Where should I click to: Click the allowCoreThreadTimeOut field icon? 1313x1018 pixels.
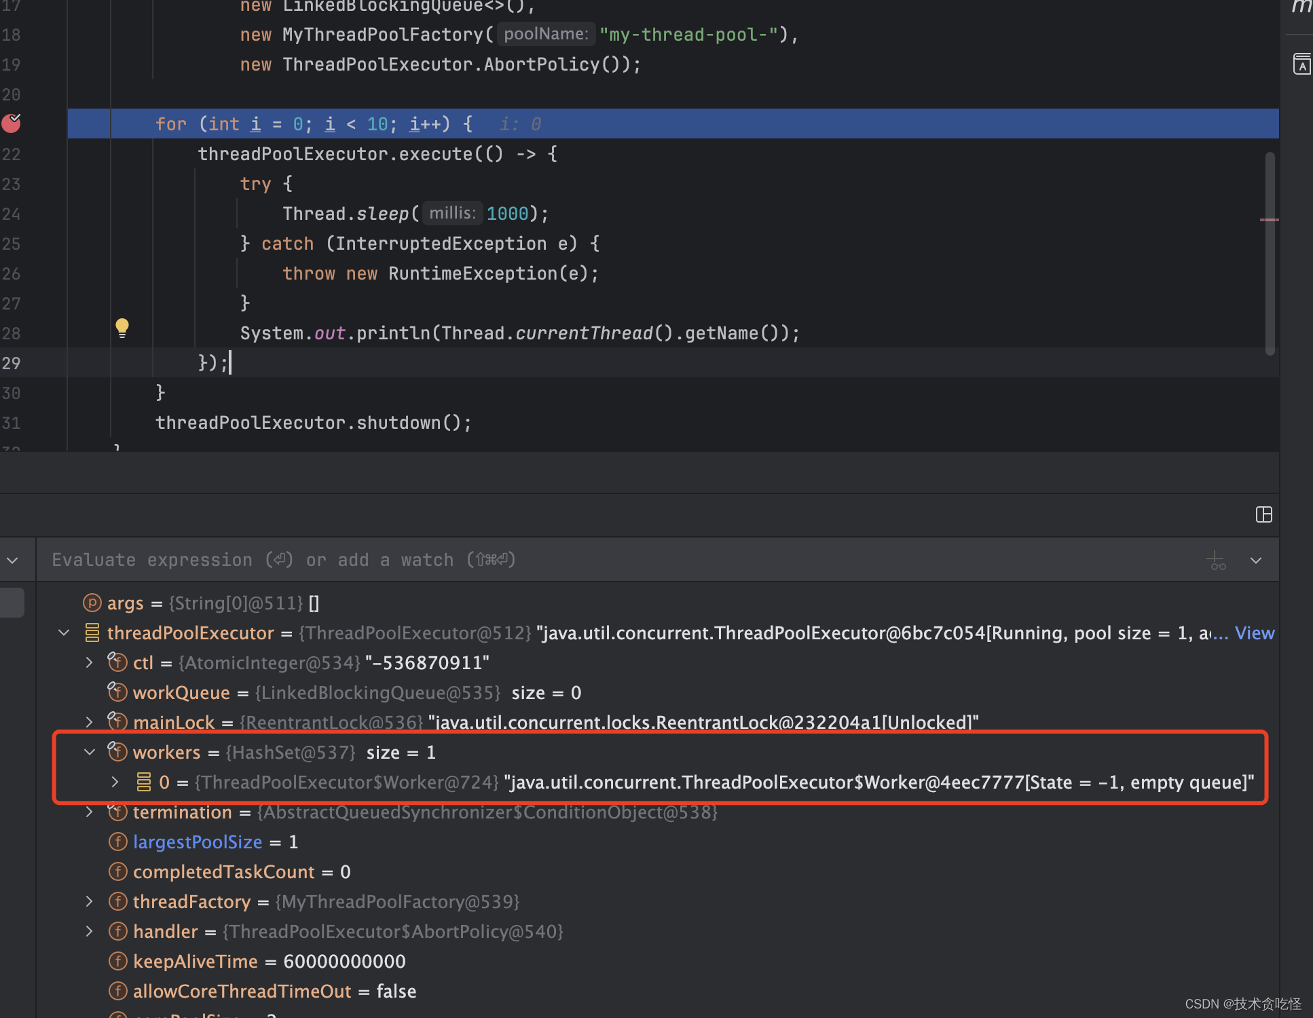point(118,991)
